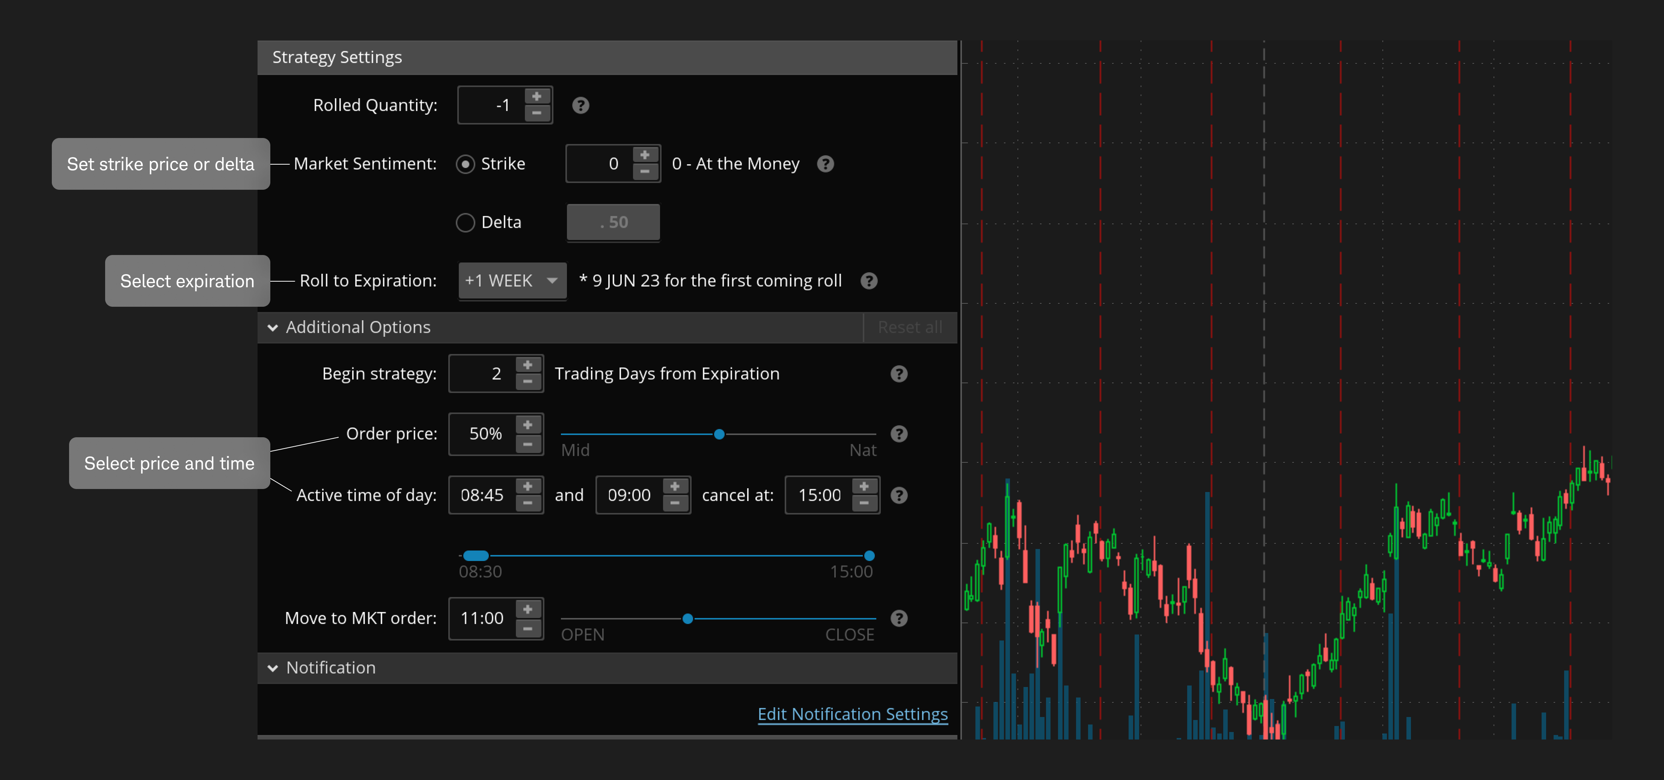Click the cancel at 15:00 time field

[x=818, y=495]
